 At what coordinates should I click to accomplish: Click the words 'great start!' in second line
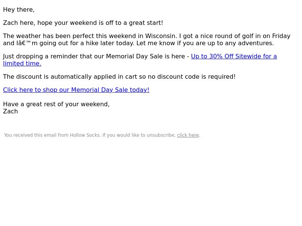(146, 23)
